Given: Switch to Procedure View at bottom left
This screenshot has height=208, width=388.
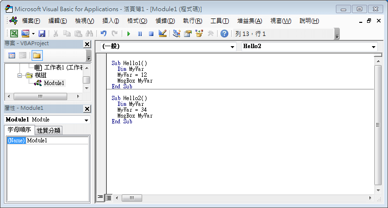Looking at the screenshot, I should (x=100, y=198).
